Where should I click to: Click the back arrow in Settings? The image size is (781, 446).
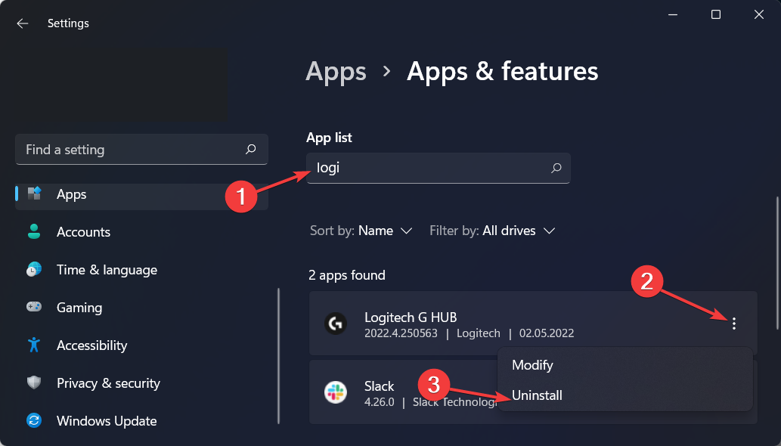[22, 23]
